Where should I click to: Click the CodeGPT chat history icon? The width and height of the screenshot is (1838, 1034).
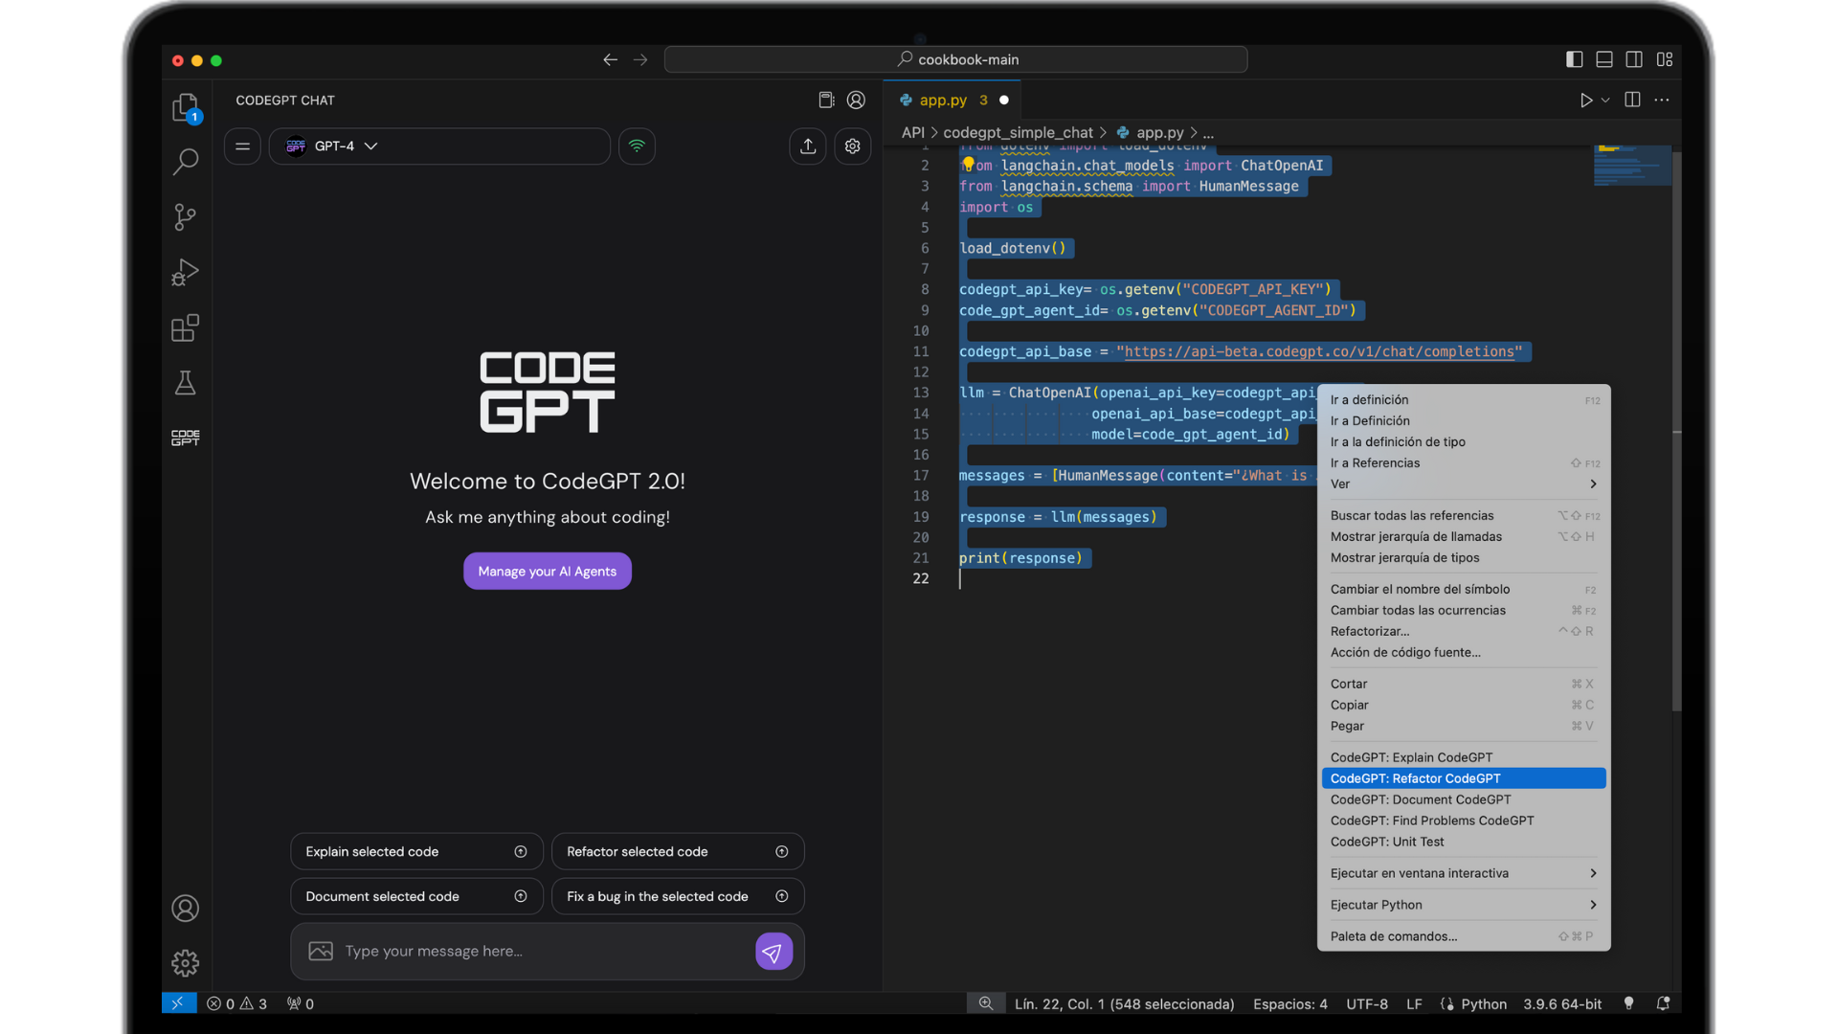[826, 100]
